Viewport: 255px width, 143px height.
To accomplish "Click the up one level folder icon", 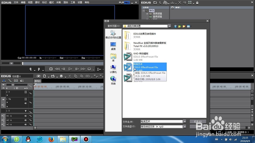I will click(x=180, y=26).
